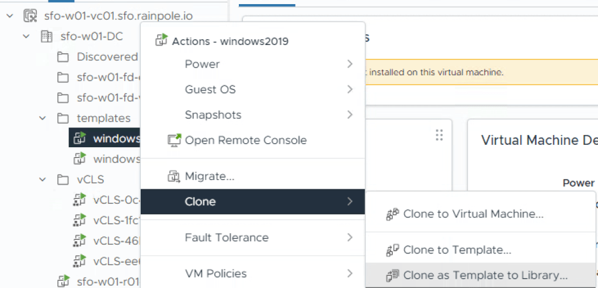Click the vCLS folder icon

[x=63, y=179]
